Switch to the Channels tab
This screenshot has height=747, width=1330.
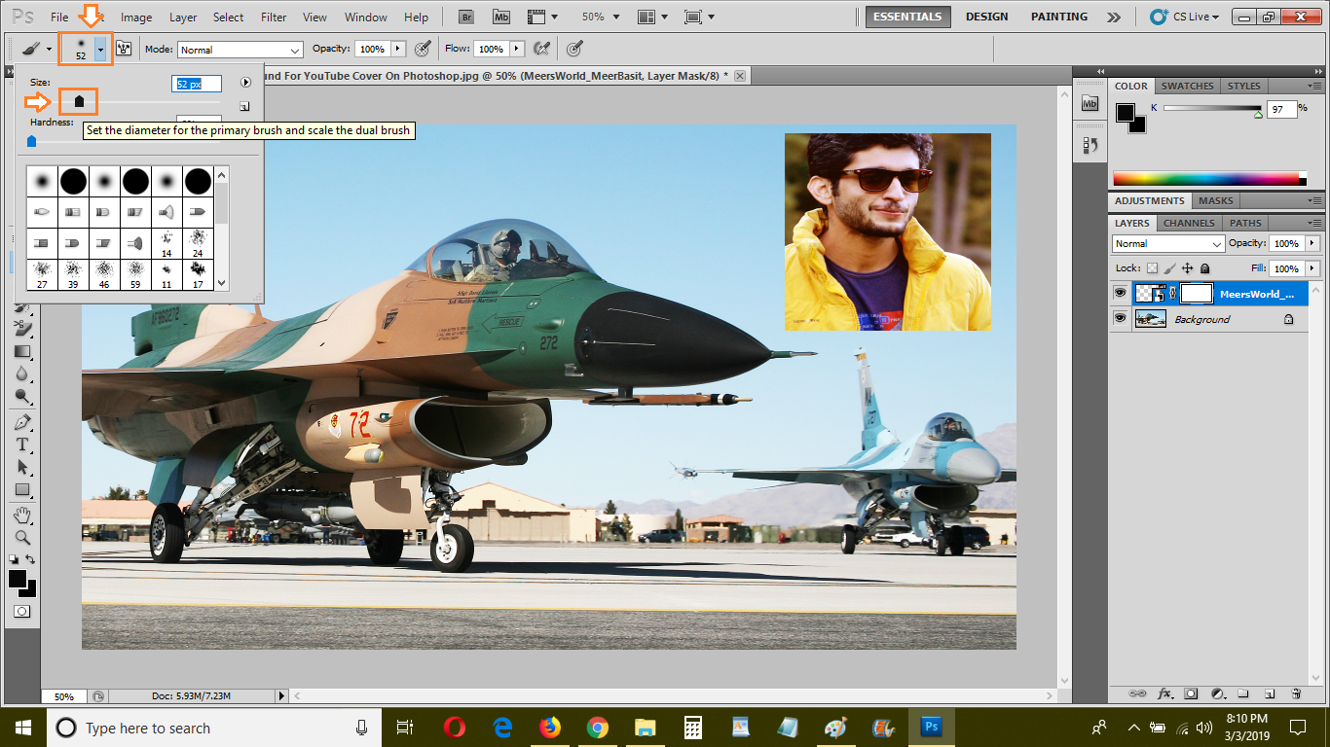pyautogui.click(x=1188, y=223)
